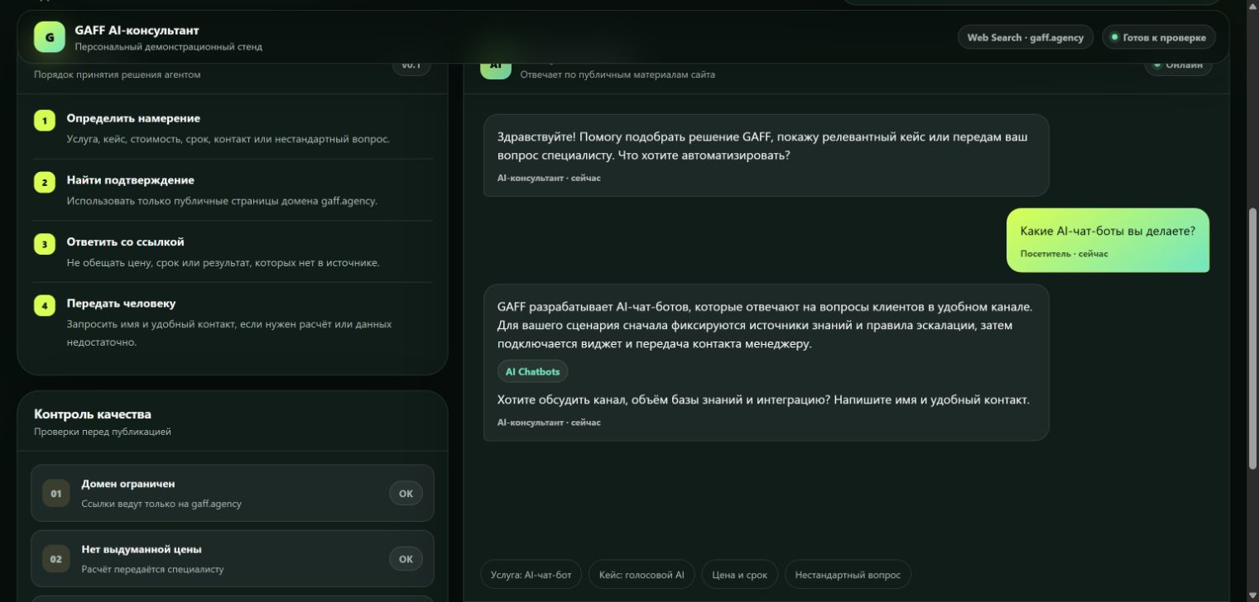Click the "Готов к проверке" status badge
This screenshot has height=602, width=1259.
point(1158,37)
